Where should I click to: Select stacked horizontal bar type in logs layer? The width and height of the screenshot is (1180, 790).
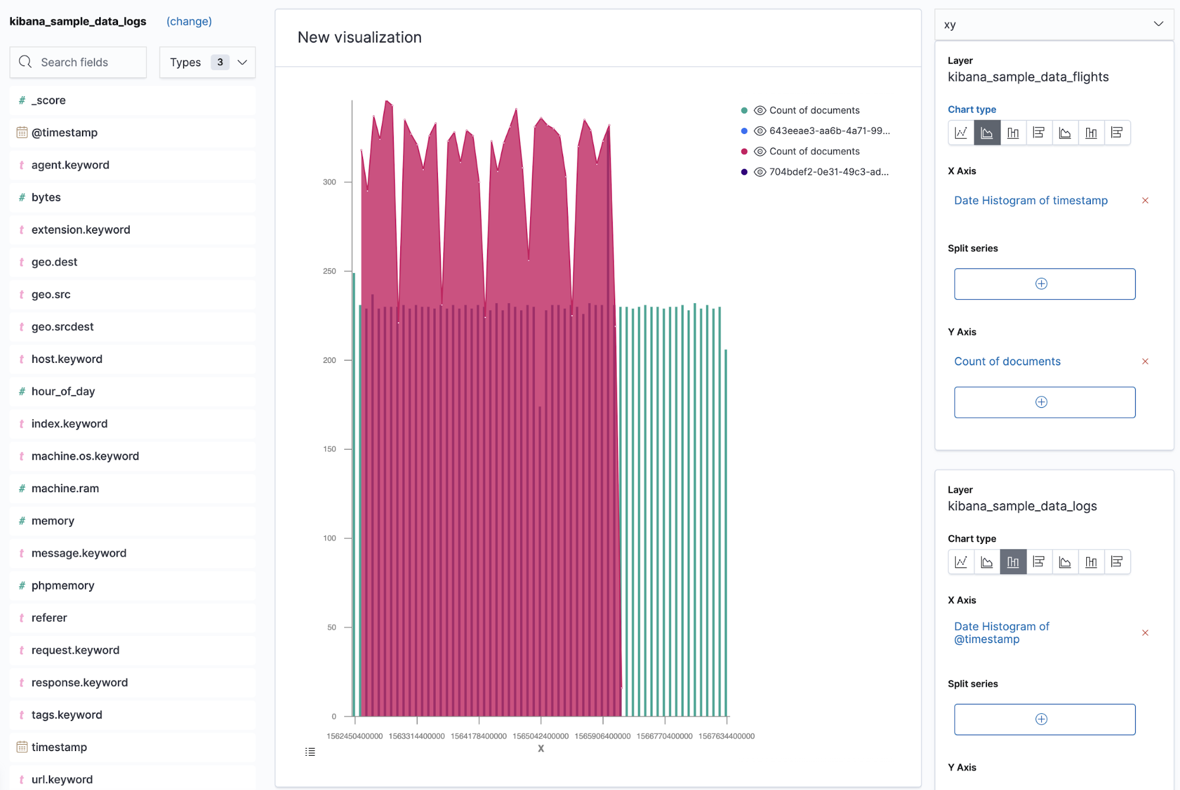pyautogui.click(x=1117, y=562)
